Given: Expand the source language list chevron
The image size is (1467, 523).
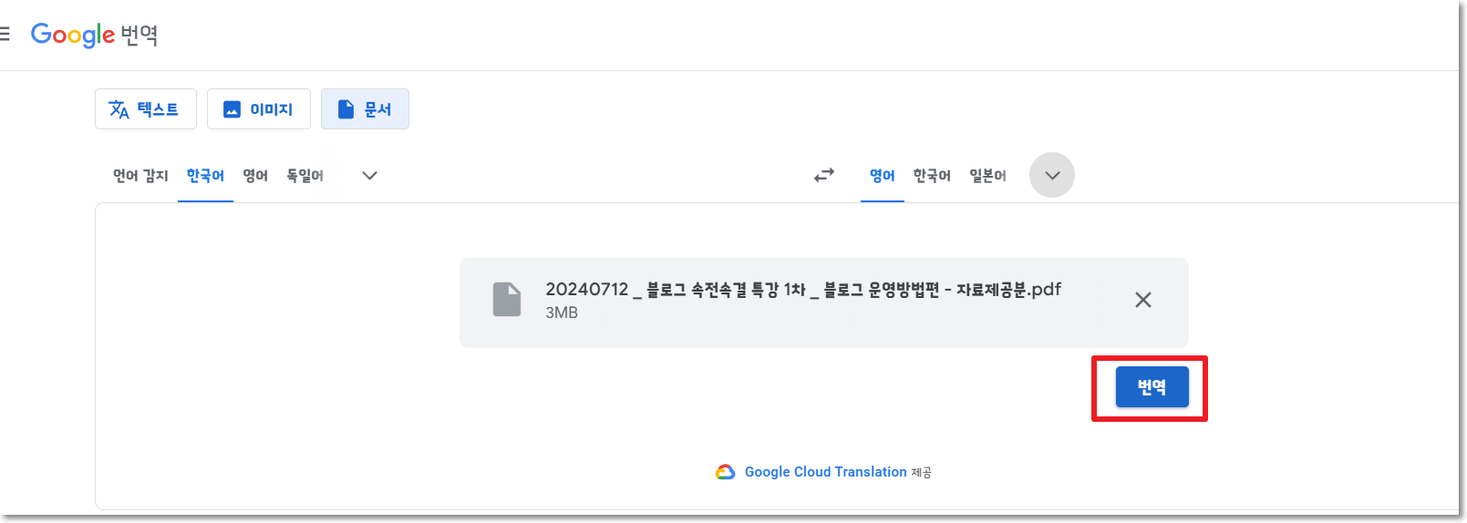Looking at the screenshot, I should pos(369,176).
